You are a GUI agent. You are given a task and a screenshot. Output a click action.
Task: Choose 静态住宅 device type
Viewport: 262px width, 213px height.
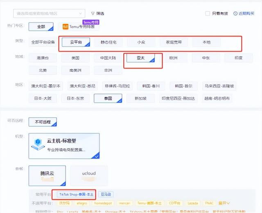click(x=108, y=42)
